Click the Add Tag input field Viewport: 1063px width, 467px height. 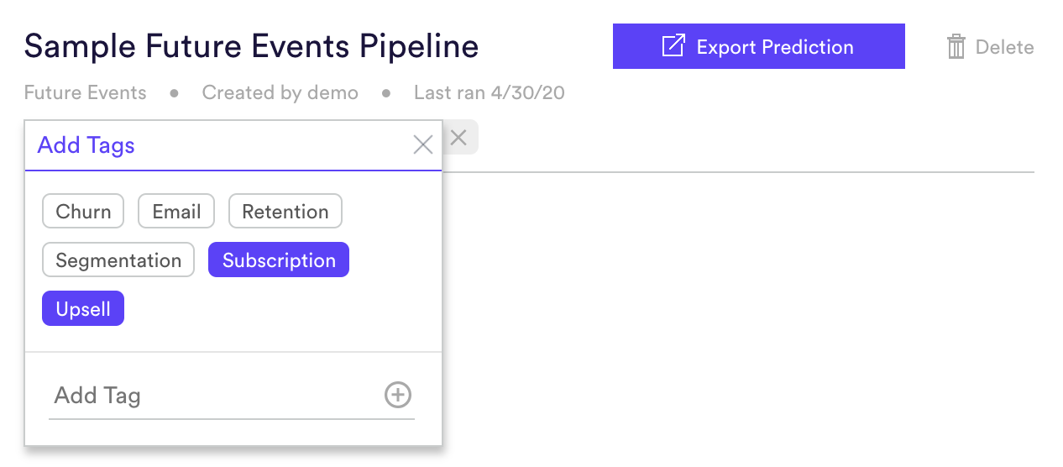214,396
